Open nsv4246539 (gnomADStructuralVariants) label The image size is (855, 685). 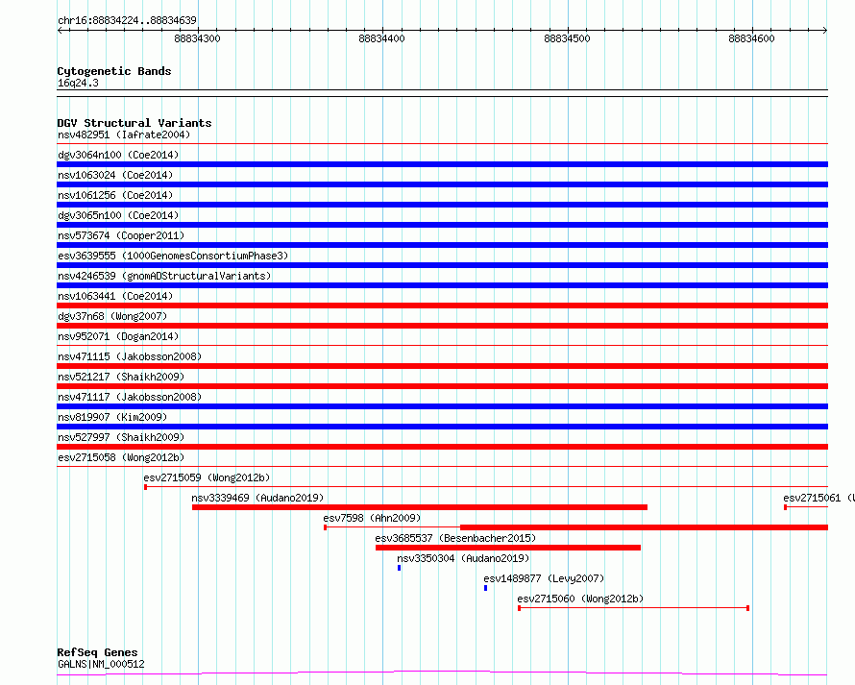[x=164, y=276]
